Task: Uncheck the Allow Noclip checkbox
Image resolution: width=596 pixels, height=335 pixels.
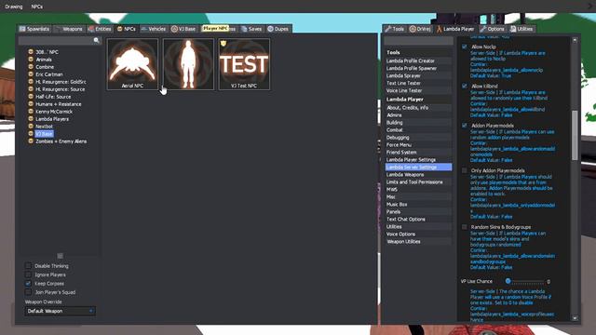Action: tap(464, 47)
